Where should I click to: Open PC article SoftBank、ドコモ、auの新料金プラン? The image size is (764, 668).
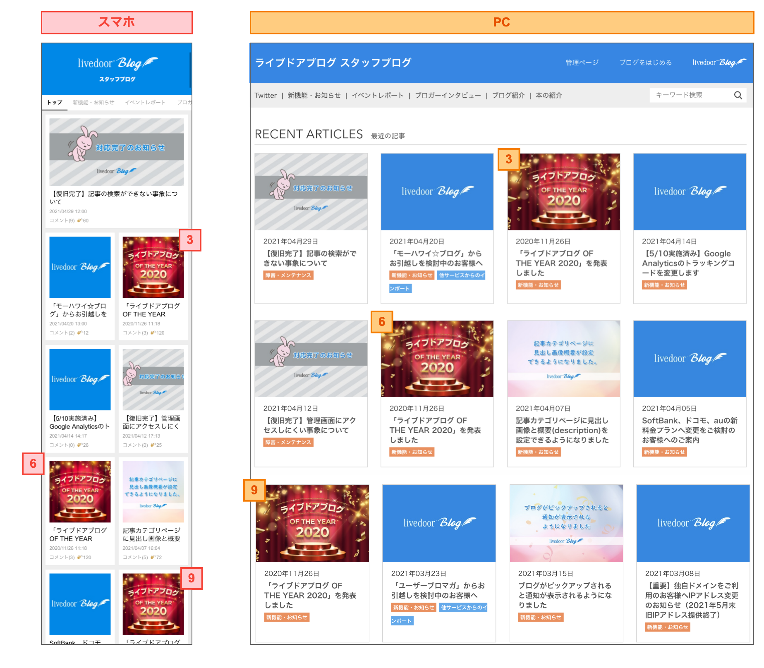click(690, 430)
